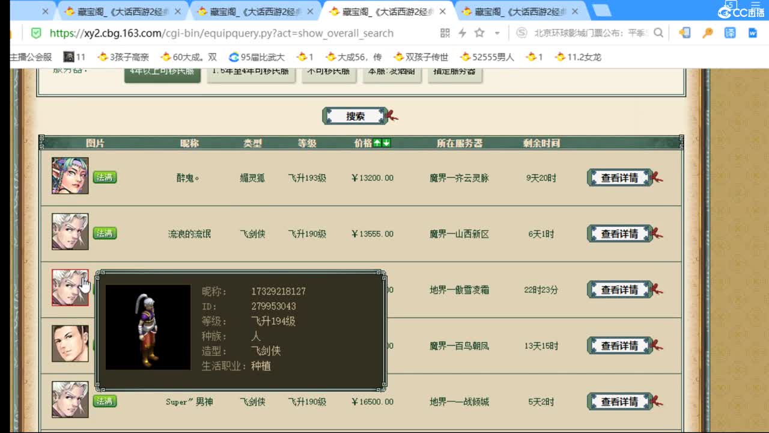
Task: Open 查看详情 for 地界-傲雪凌霜 row
Action: 619,290
